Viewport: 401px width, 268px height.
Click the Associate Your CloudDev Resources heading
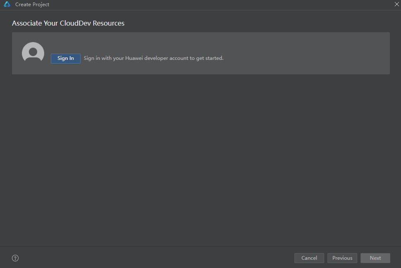coord(68,24)
